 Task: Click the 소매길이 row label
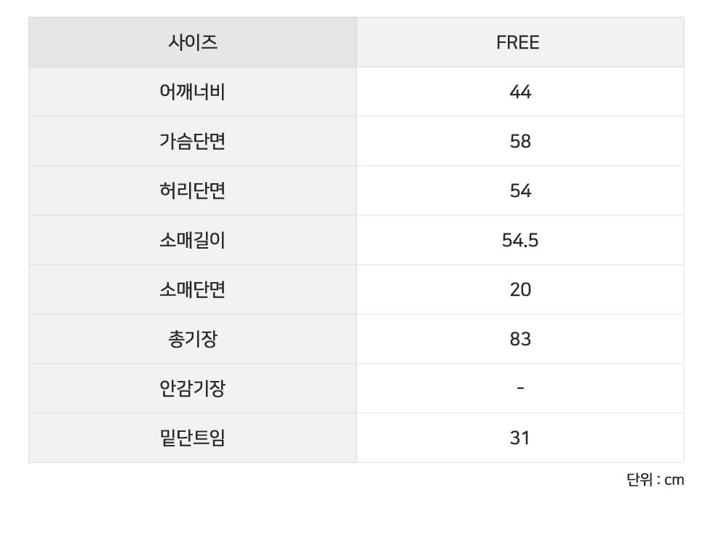(193, 241)
